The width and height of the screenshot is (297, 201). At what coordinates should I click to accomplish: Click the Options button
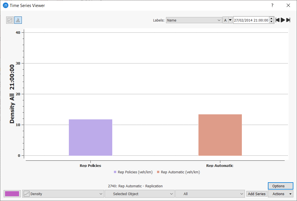pyautogui.click(x=280, y=186)
